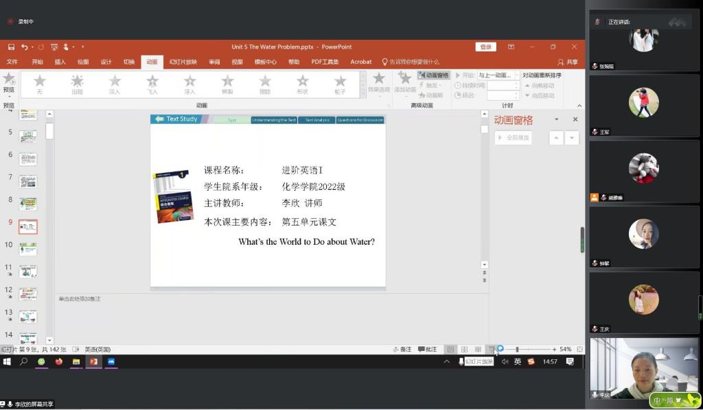
Task: Click the Tell me what you want search box
Action: click(411, 62)
